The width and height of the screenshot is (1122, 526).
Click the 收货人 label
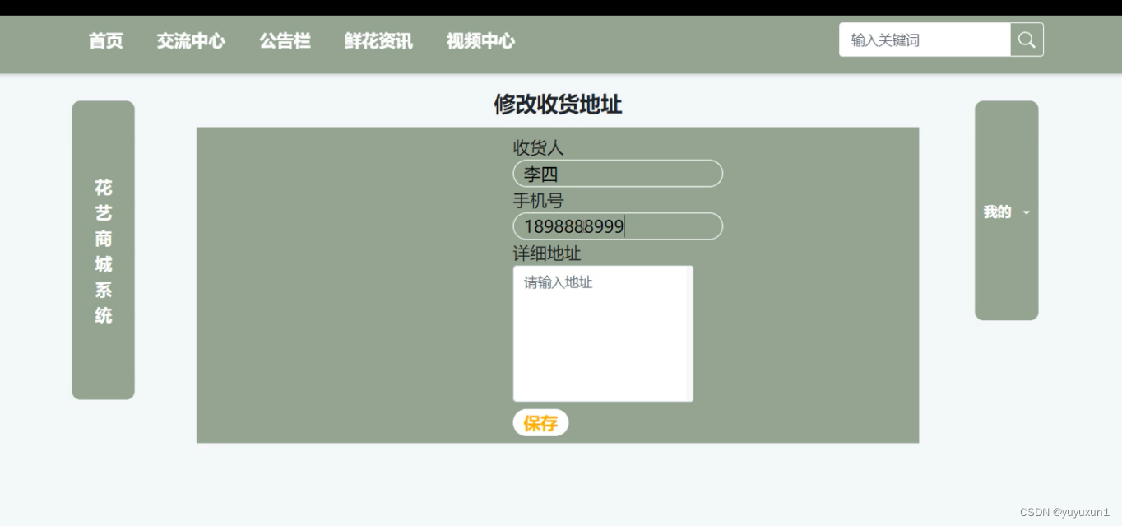tap(539, 148)
